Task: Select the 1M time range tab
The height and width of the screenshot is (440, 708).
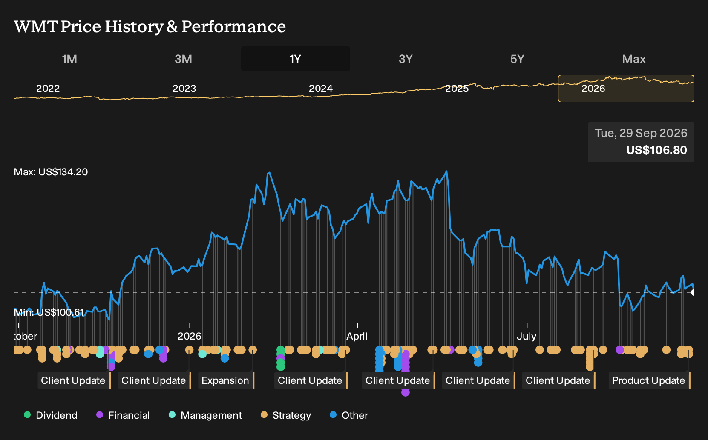Action: [69, 59]
